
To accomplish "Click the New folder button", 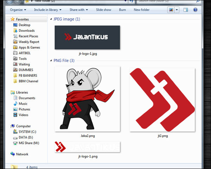I will [142, 10].
